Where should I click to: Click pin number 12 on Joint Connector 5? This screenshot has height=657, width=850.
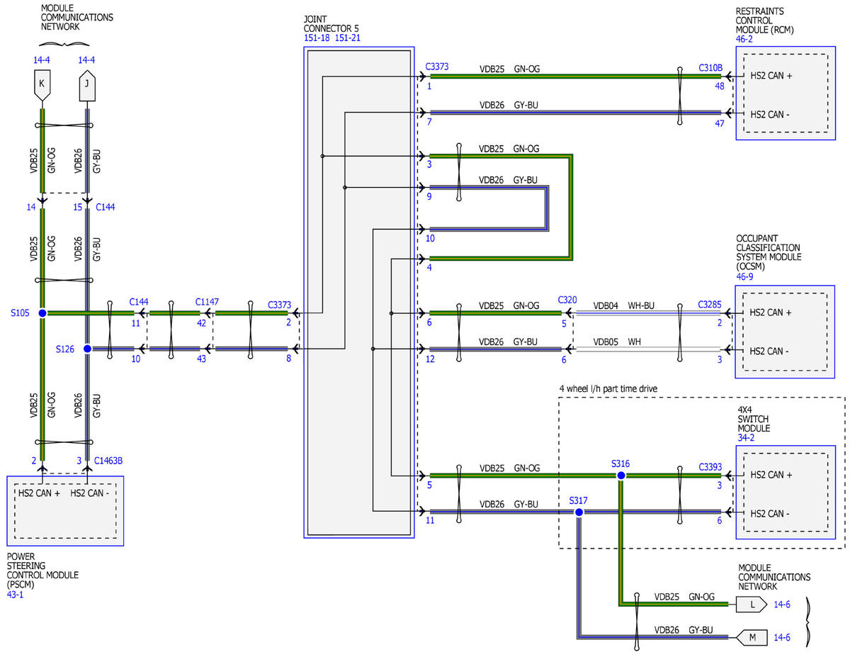click(x=431, y=359)
